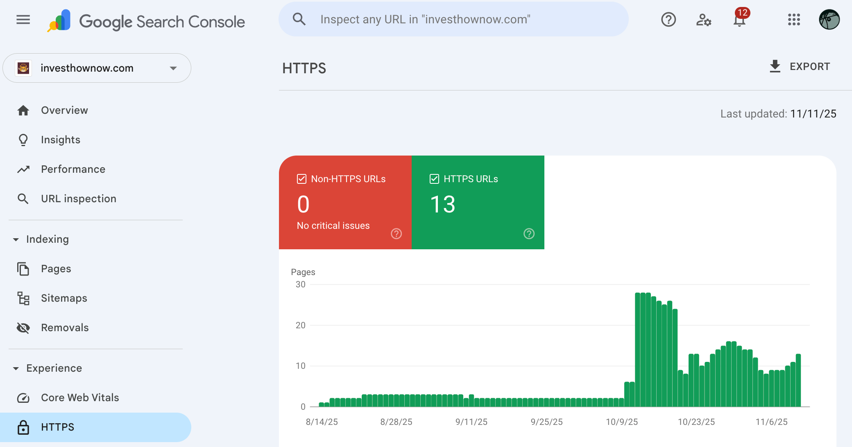Click the help icon in HTTPS URLs card

click(x=529, y=234)
